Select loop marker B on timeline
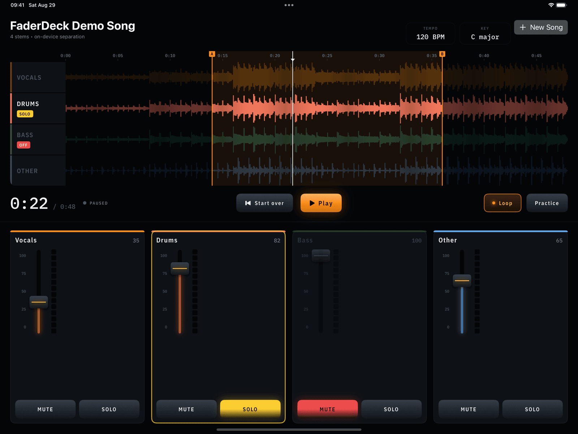The image size is (578, 434). (x=442, y=54)
